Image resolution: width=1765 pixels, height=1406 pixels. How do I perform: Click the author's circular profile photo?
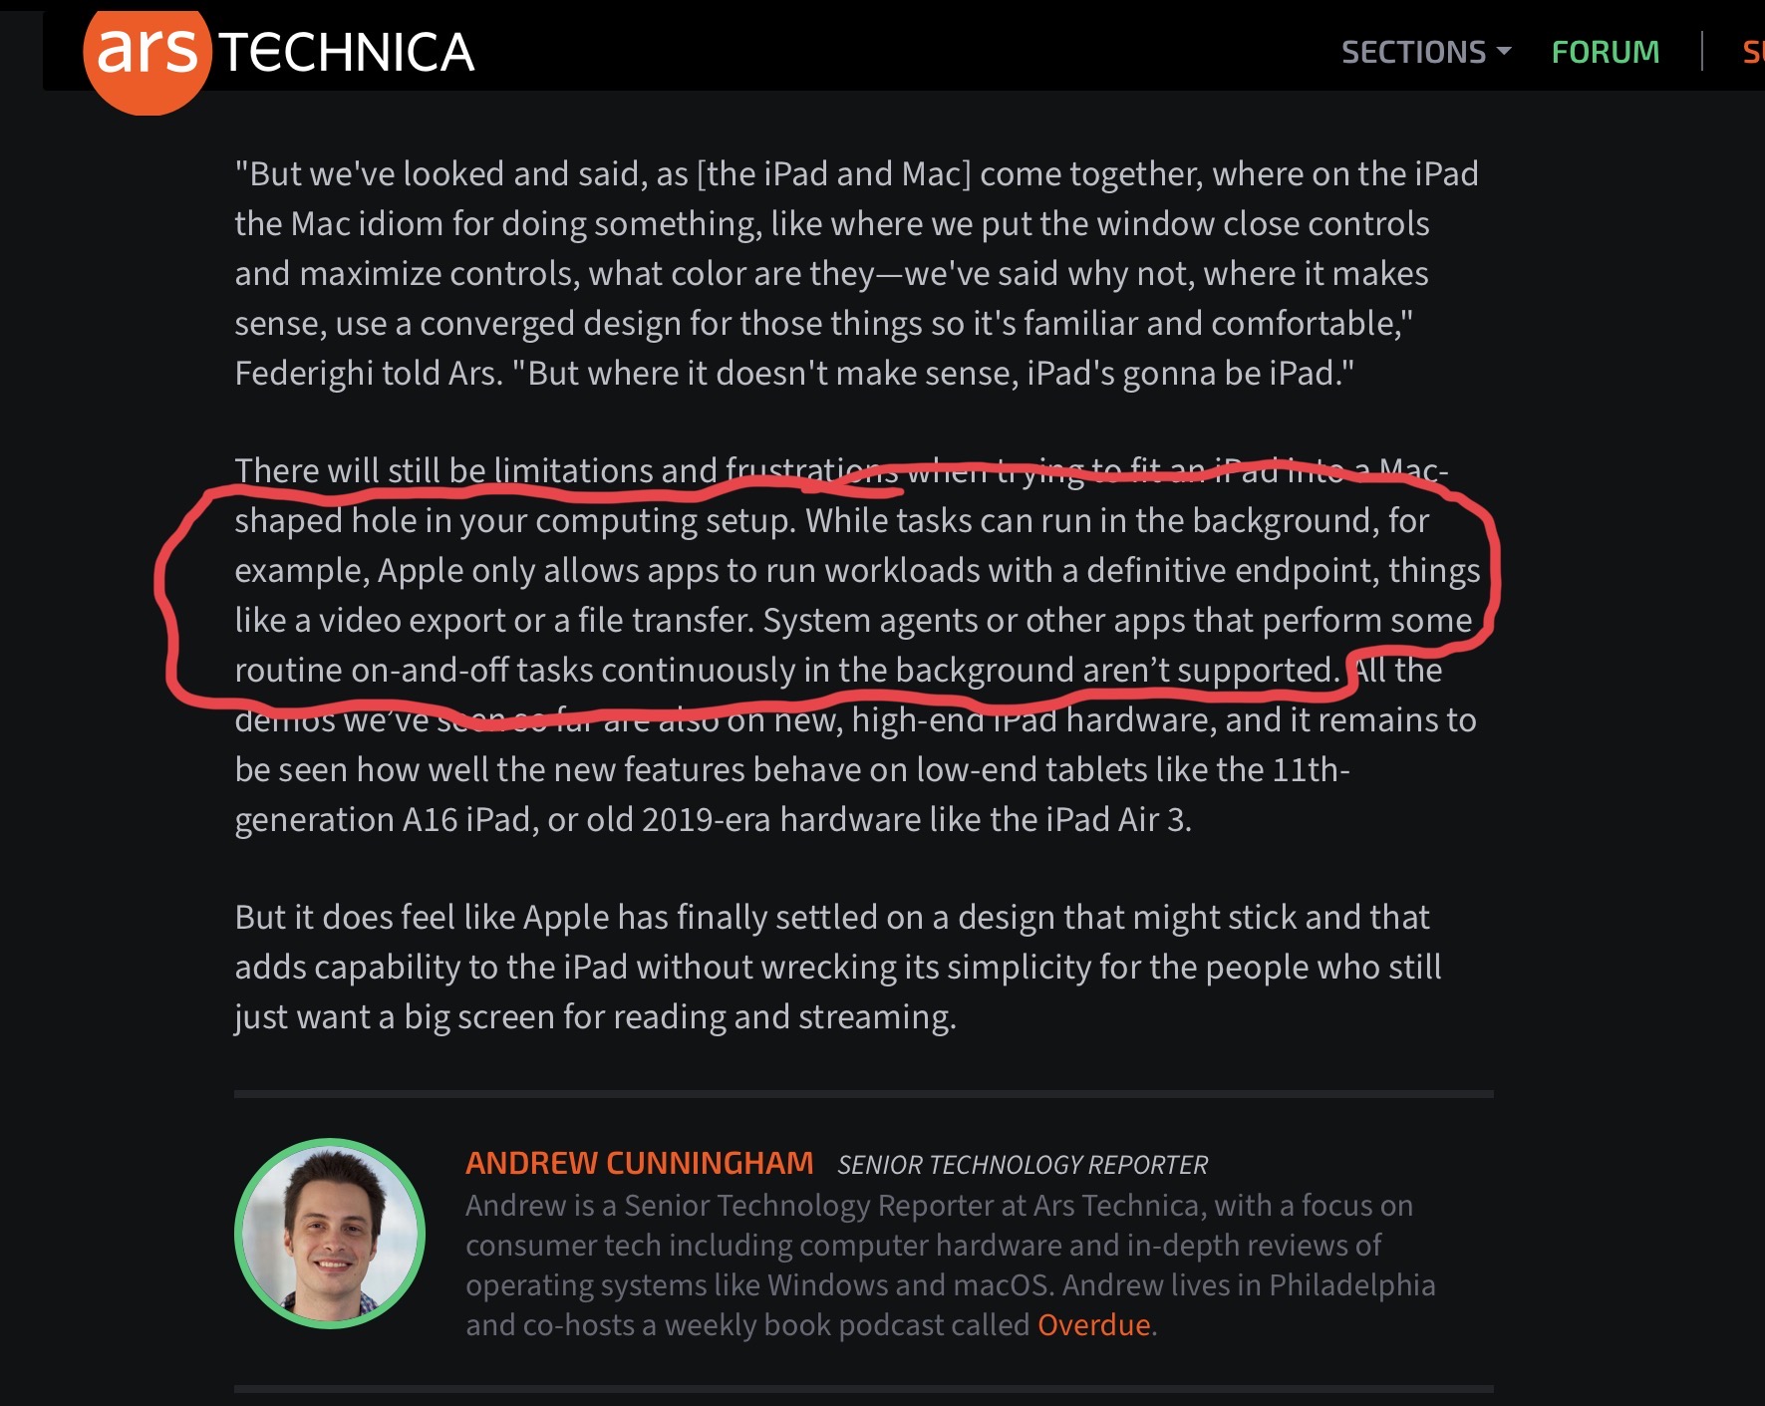(x=330, y=1234)
